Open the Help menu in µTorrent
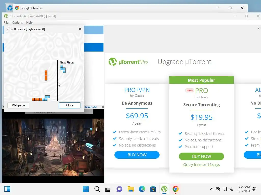 [x=29, y=23]
